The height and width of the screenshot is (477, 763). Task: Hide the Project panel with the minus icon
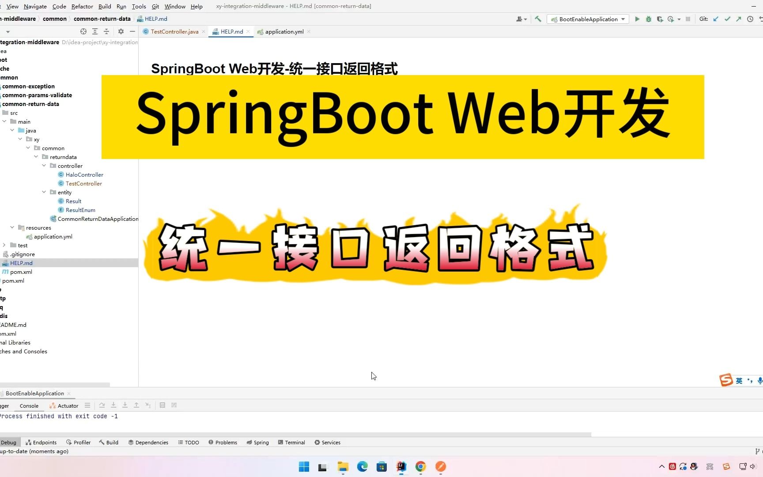[x=132, y=31]
